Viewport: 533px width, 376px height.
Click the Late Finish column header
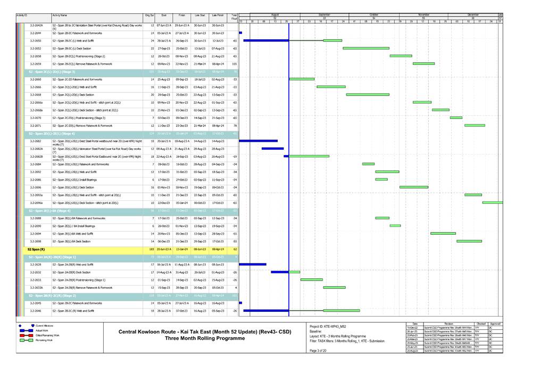(x=217, y=16)
